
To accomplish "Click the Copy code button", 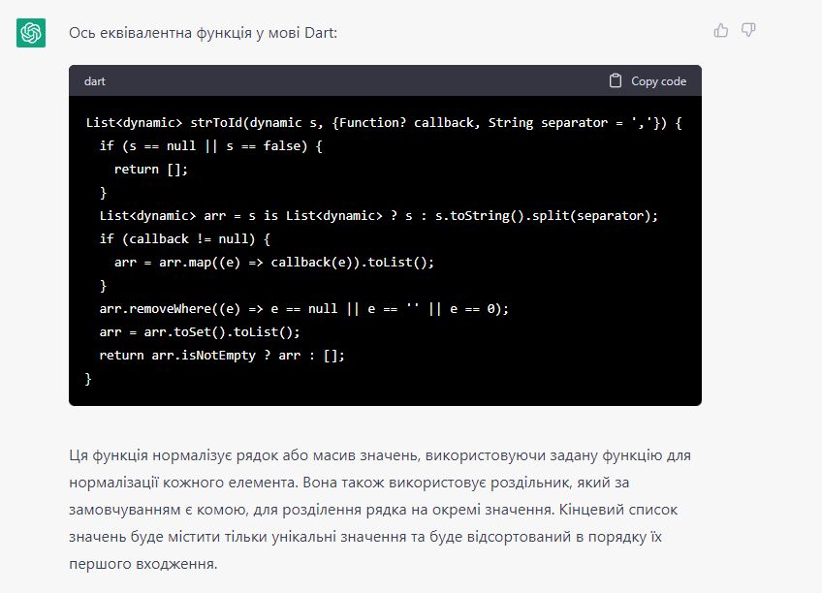I will point(648,80).
